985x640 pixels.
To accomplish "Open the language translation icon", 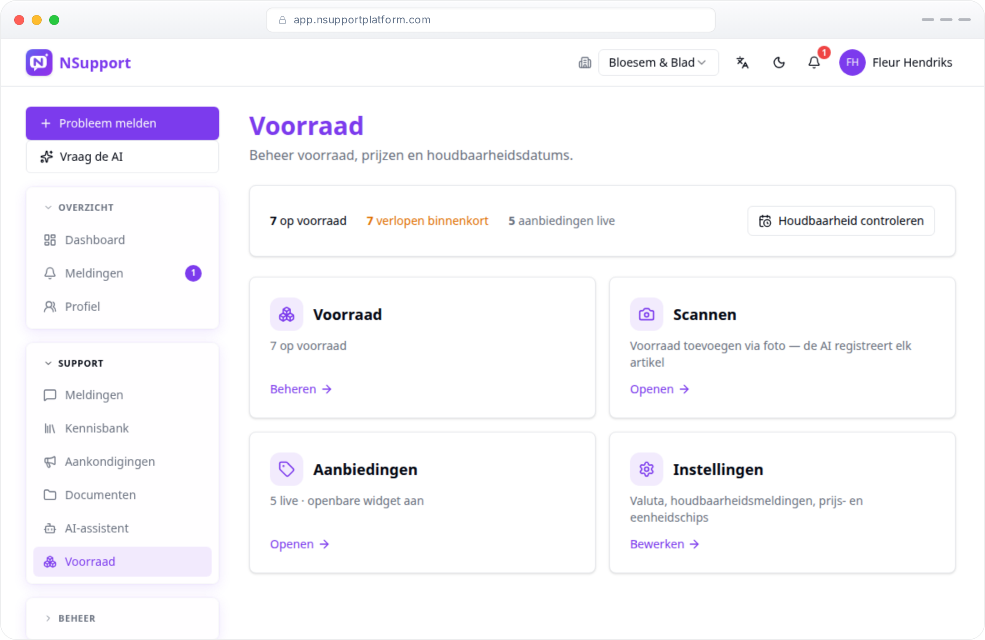I will [742, 62].
